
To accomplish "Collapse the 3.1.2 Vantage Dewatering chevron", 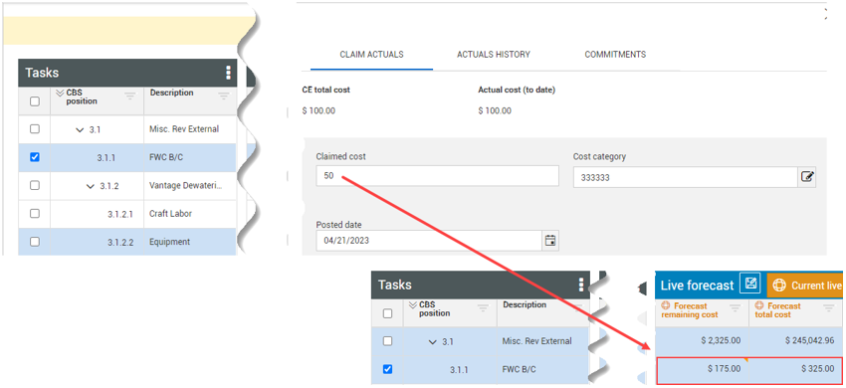I will pyautogui.click(x=91, y=186).
